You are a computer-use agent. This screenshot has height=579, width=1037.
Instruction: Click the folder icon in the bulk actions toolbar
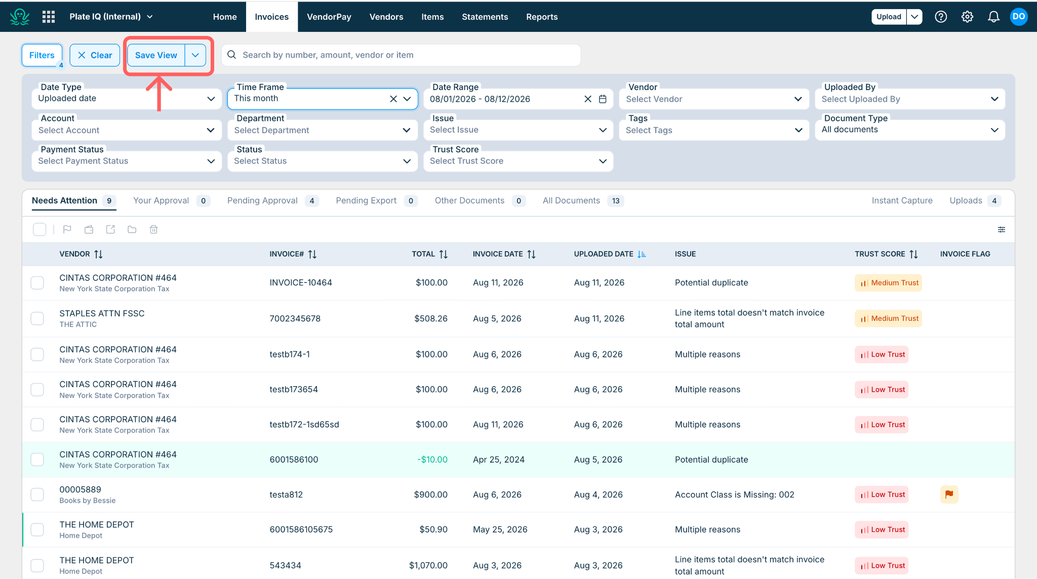tap(132, 230)
